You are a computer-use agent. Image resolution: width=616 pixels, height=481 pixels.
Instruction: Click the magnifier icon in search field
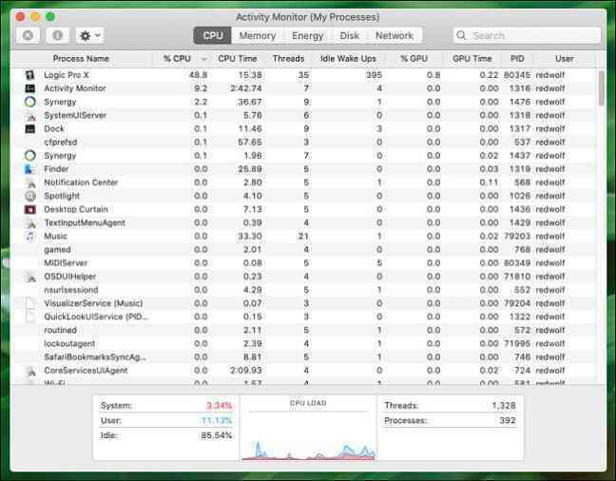click(x=462, y=35)
